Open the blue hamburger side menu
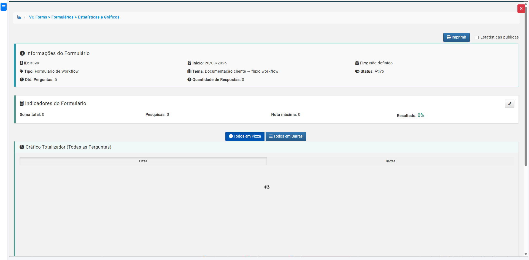Screen dimensions: 529x260 (4, 7)
